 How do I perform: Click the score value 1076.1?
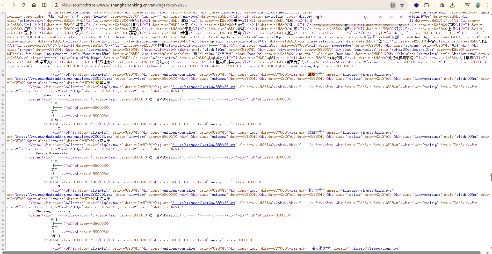pyautogui.click(x=56, y=120)
